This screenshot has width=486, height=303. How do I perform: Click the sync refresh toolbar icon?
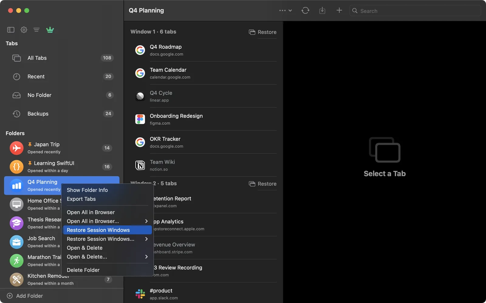click(305, 11)
